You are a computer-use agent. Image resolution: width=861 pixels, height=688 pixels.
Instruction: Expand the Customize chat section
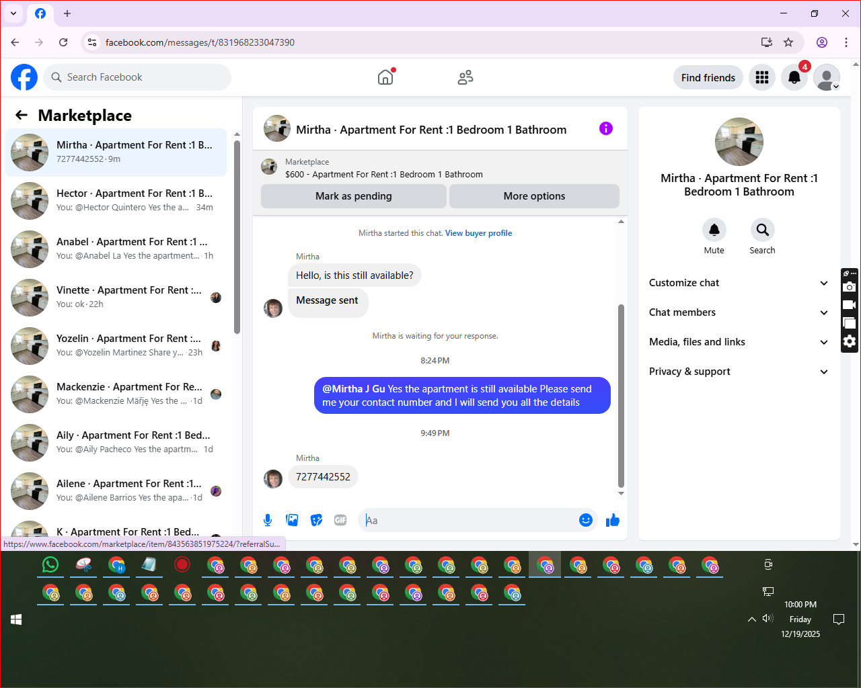point(739,283)
